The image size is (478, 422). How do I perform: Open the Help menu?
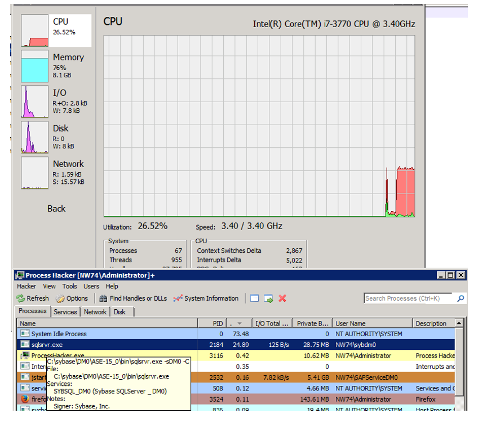pyautogui.click(x=112, y=286)
